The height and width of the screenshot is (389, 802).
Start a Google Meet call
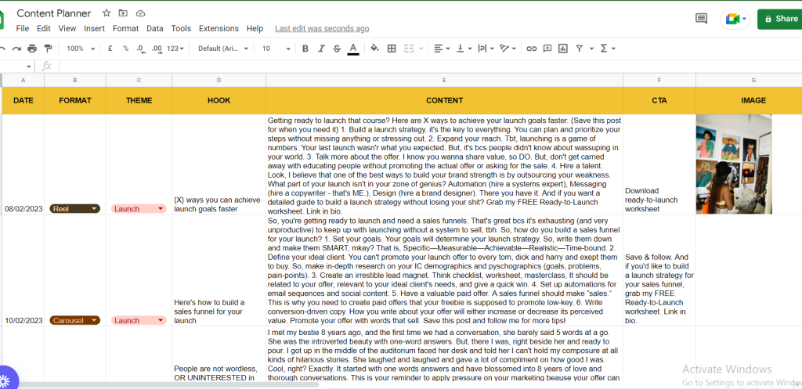pos(735,19)
